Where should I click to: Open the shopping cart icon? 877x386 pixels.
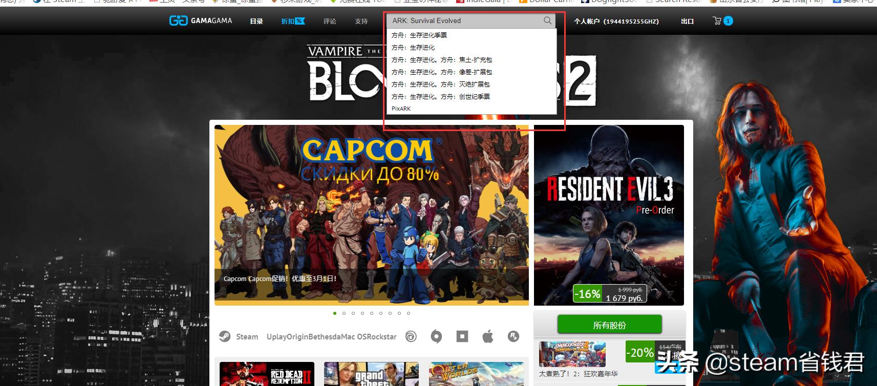717,21
